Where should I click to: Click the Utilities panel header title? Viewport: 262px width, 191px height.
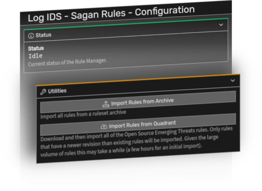(57, 91)
